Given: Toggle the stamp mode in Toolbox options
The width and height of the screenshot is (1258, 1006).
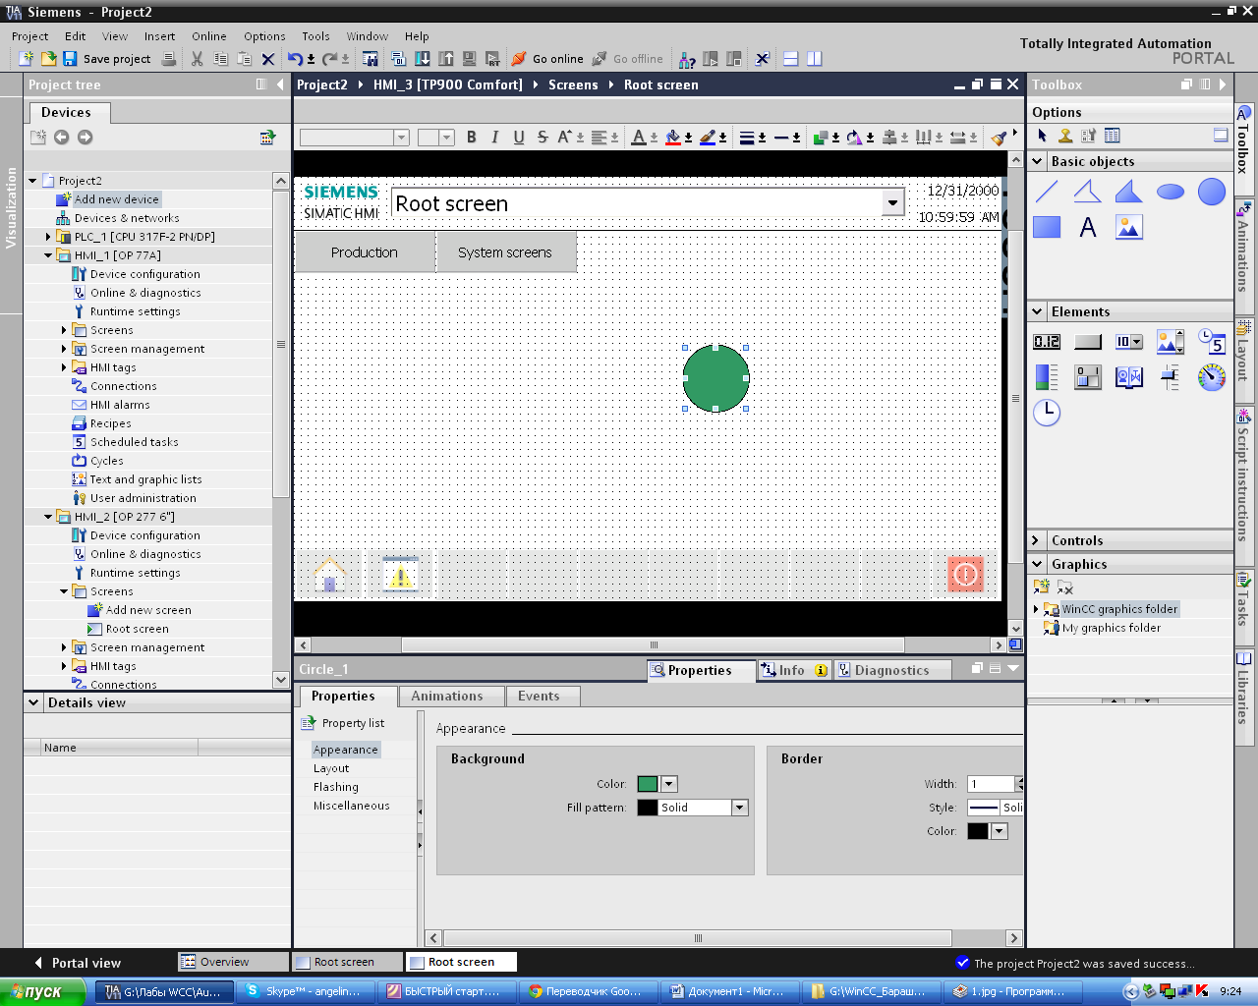Looking at the screenshot, I should click(1064, 136).
